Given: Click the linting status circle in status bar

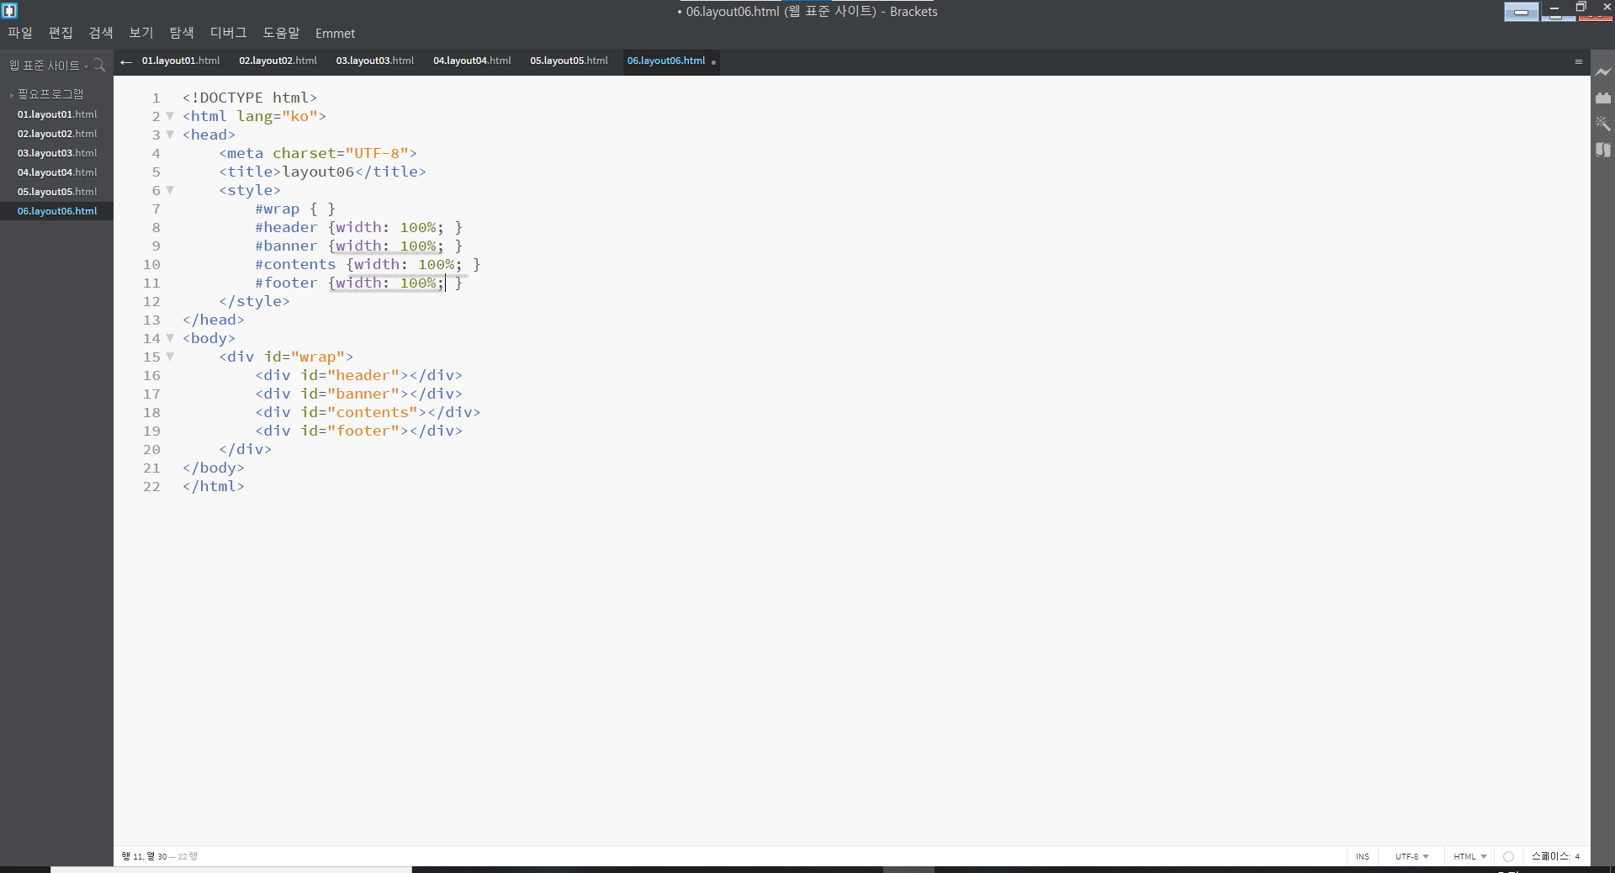Looking at the screenshot, I should click(1508, 856).
